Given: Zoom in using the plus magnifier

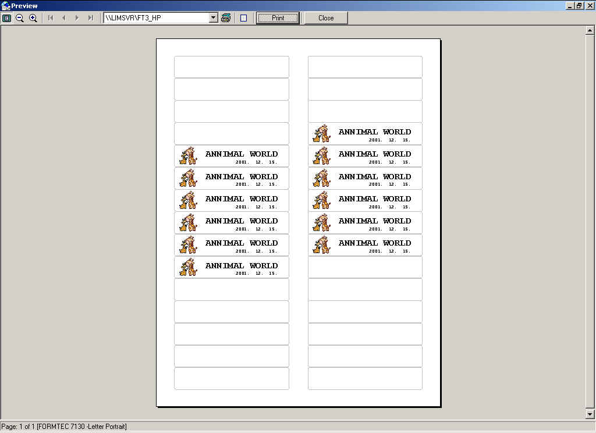Looking at the screenshot, I should point(33,18).
